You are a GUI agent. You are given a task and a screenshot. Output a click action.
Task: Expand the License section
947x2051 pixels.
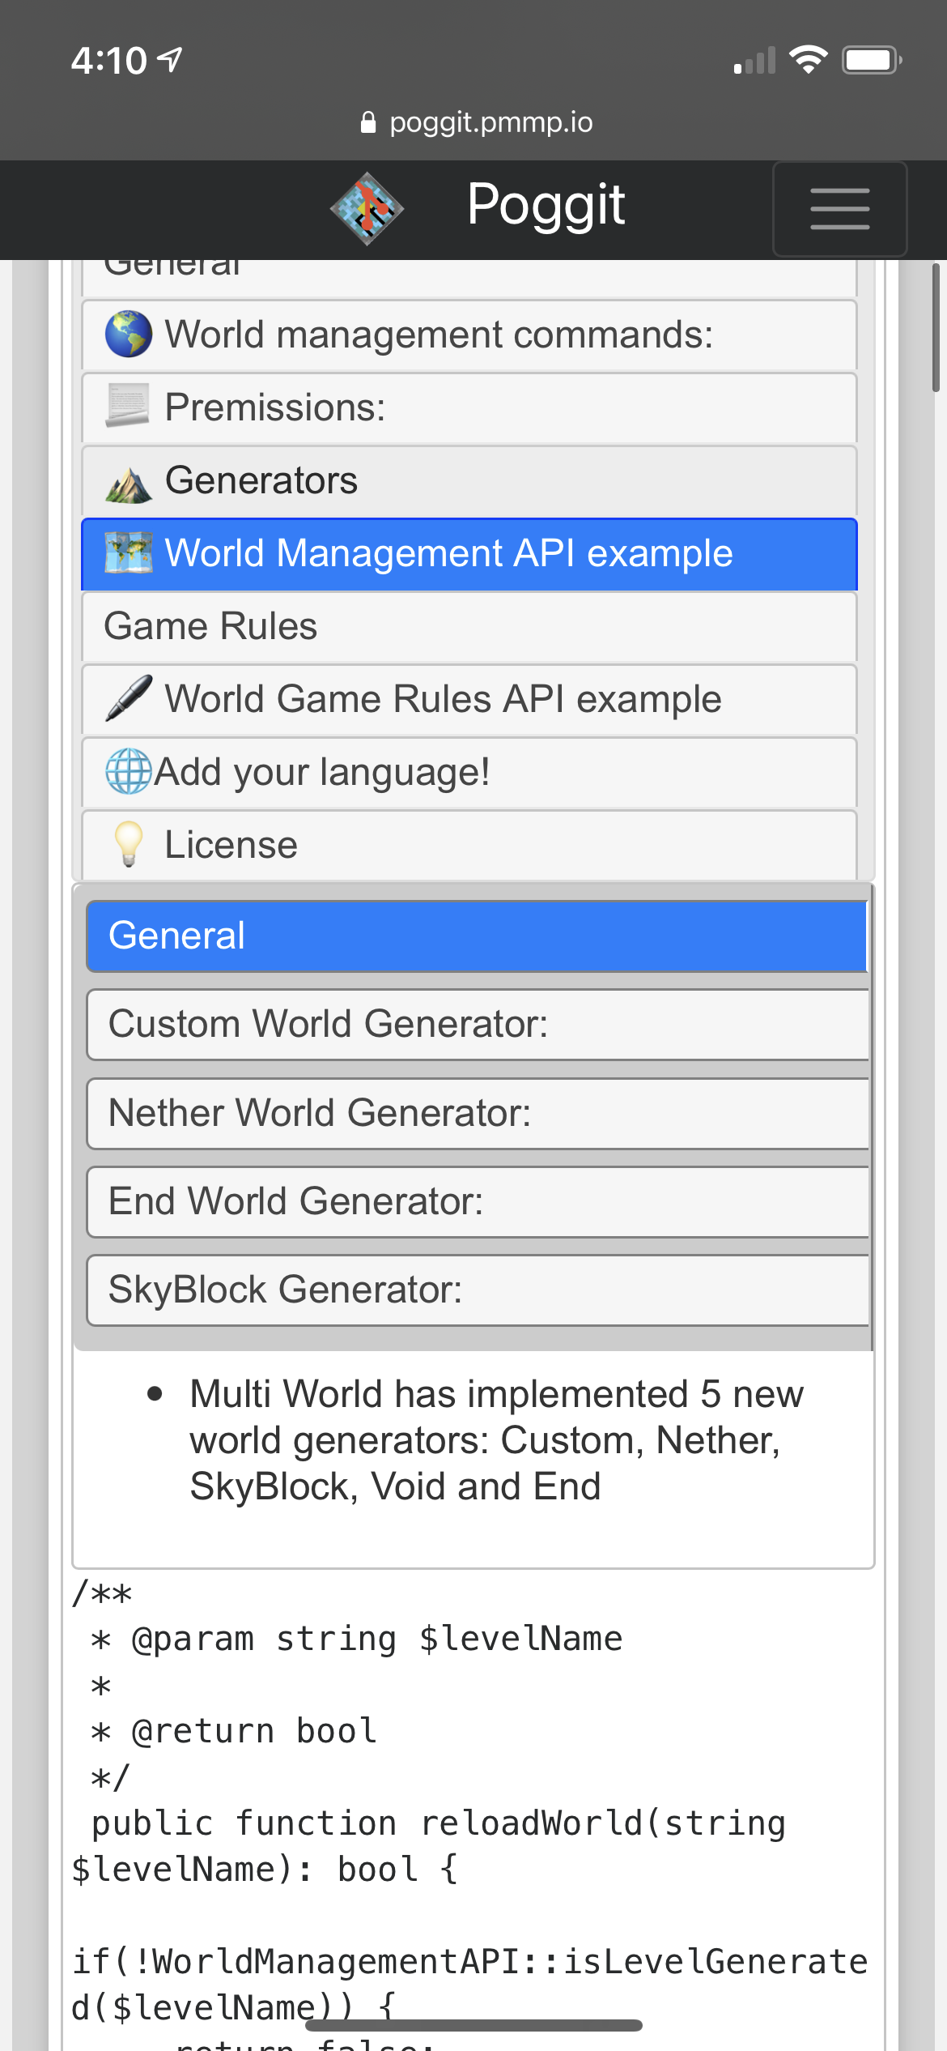[468, 844]
